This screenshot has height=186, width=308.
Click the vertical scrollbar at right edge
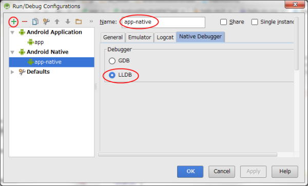click(x=297, y=43)
